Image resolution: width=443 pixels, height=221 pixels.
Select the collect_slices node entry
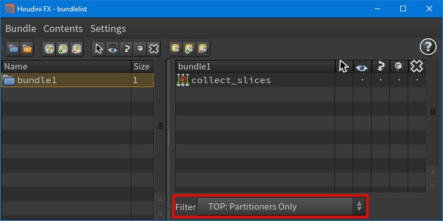tap(231, 80)
